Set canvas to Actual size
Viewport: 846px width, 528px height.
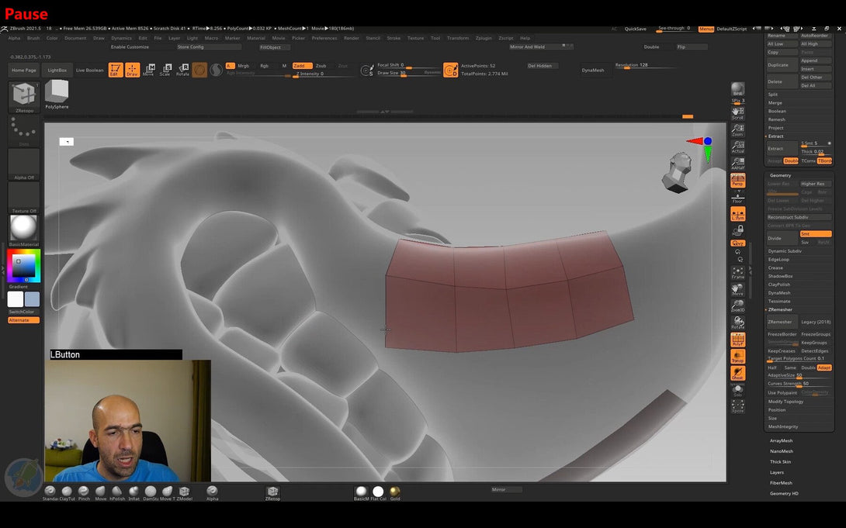tap(737, 147)
